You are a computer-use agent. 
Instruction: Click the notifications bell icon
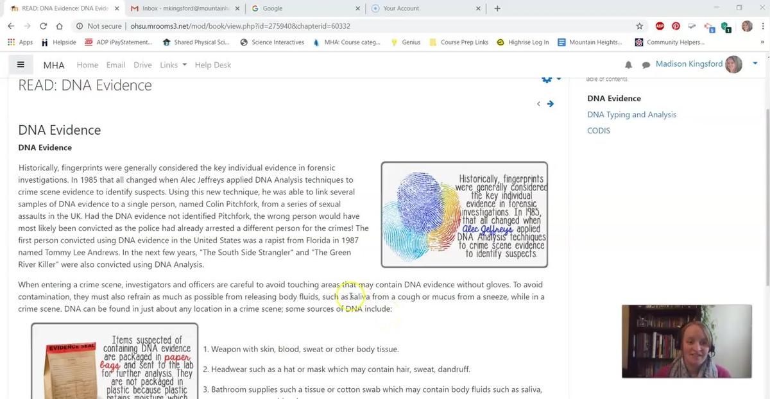(x=628, y=65)
